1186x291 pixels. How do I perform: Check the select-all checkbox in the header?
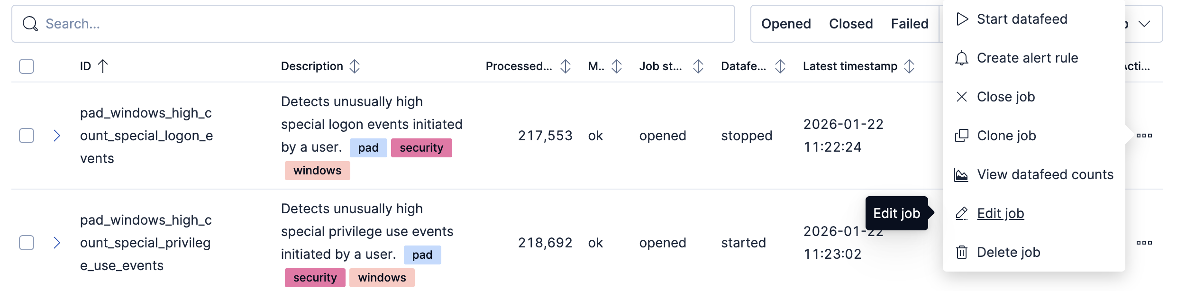coord(26,66)
